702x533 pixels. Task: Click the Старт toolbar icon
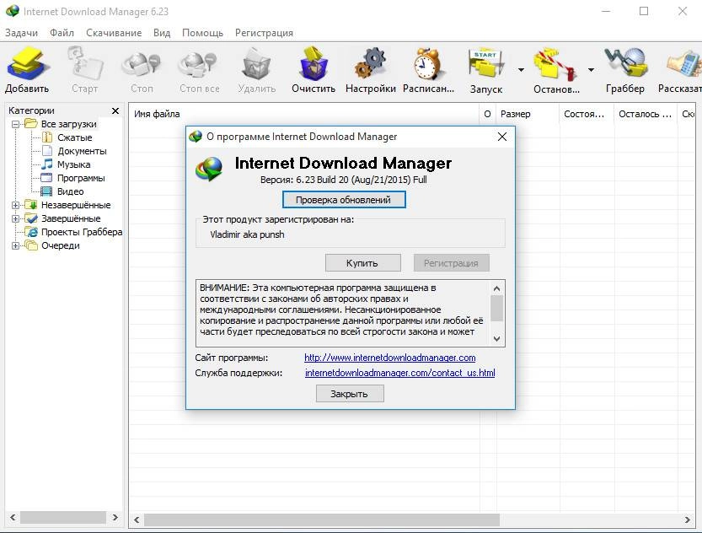click(85, 64)
